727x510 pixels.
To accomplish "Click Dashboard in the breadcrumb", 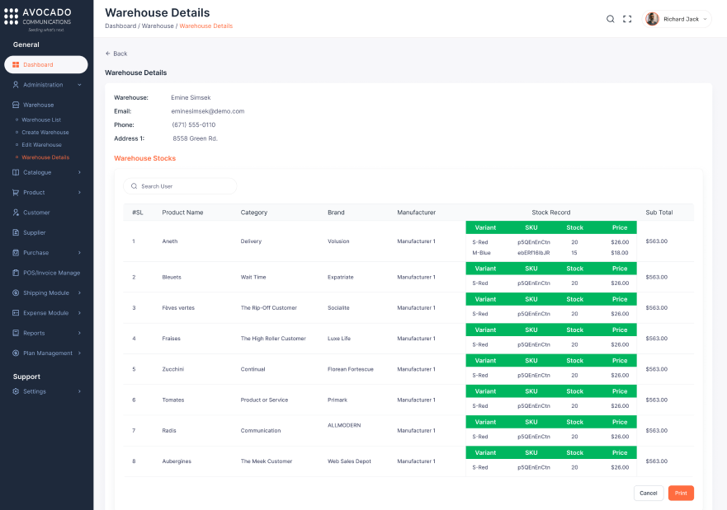I will point(120,26).
